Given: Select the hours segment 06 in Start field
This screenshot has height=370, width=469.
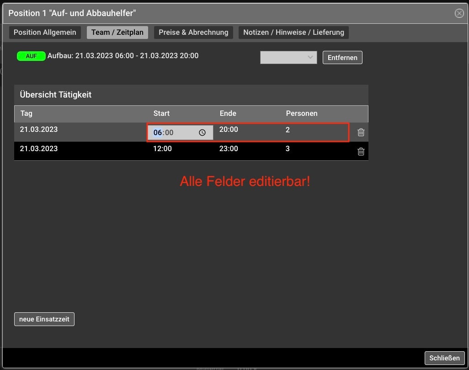Looking at the screenshot, I should [158, 133].
